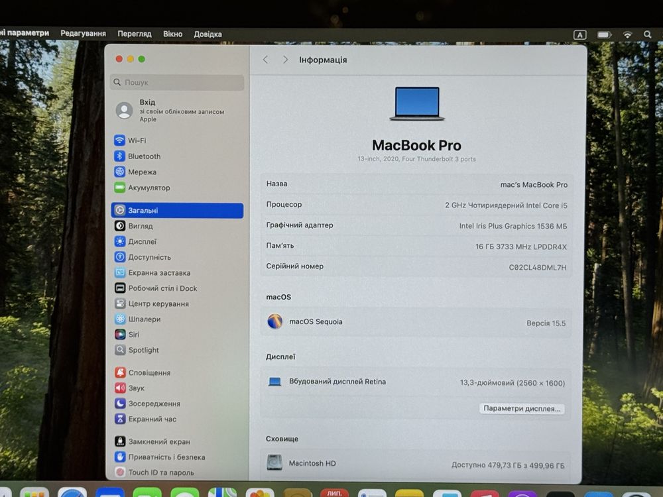Click the Wi-Fi status icon in menu bar
The height and width of the screenshot is (497, 663).
[x=627, y=34]
